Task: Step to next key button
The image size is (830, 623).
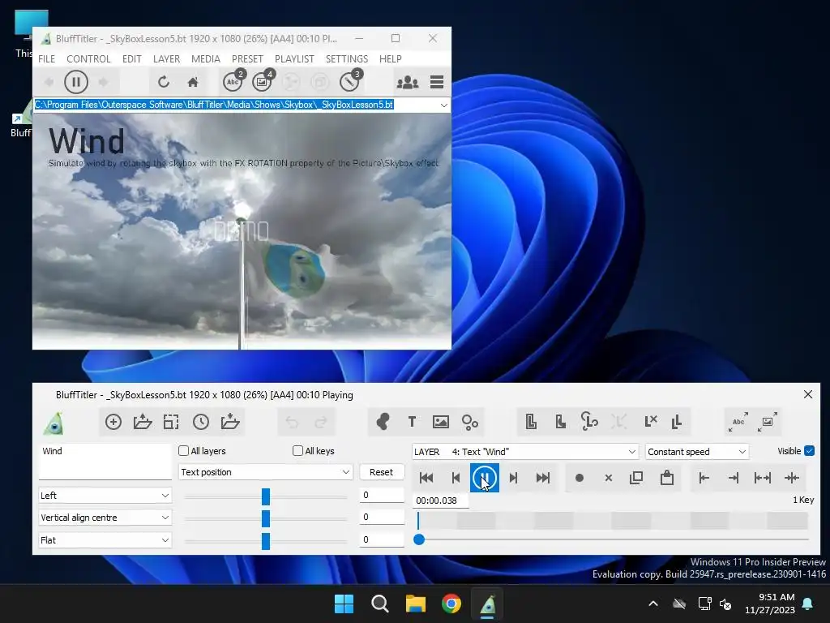Action: pyautogui.click(x=513, y=478)
